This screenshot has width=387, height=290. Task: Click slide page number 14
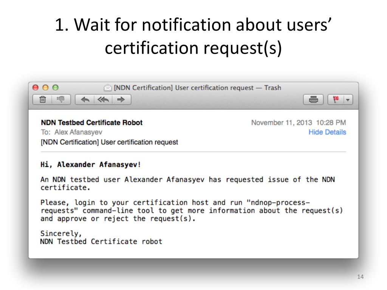coord(360,277)
